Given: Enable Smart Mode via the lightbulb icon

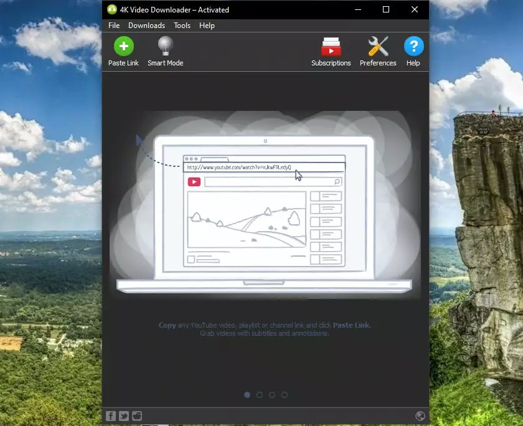Looking at the screenshot, I should pyautogui.click(x=165, y=47).
